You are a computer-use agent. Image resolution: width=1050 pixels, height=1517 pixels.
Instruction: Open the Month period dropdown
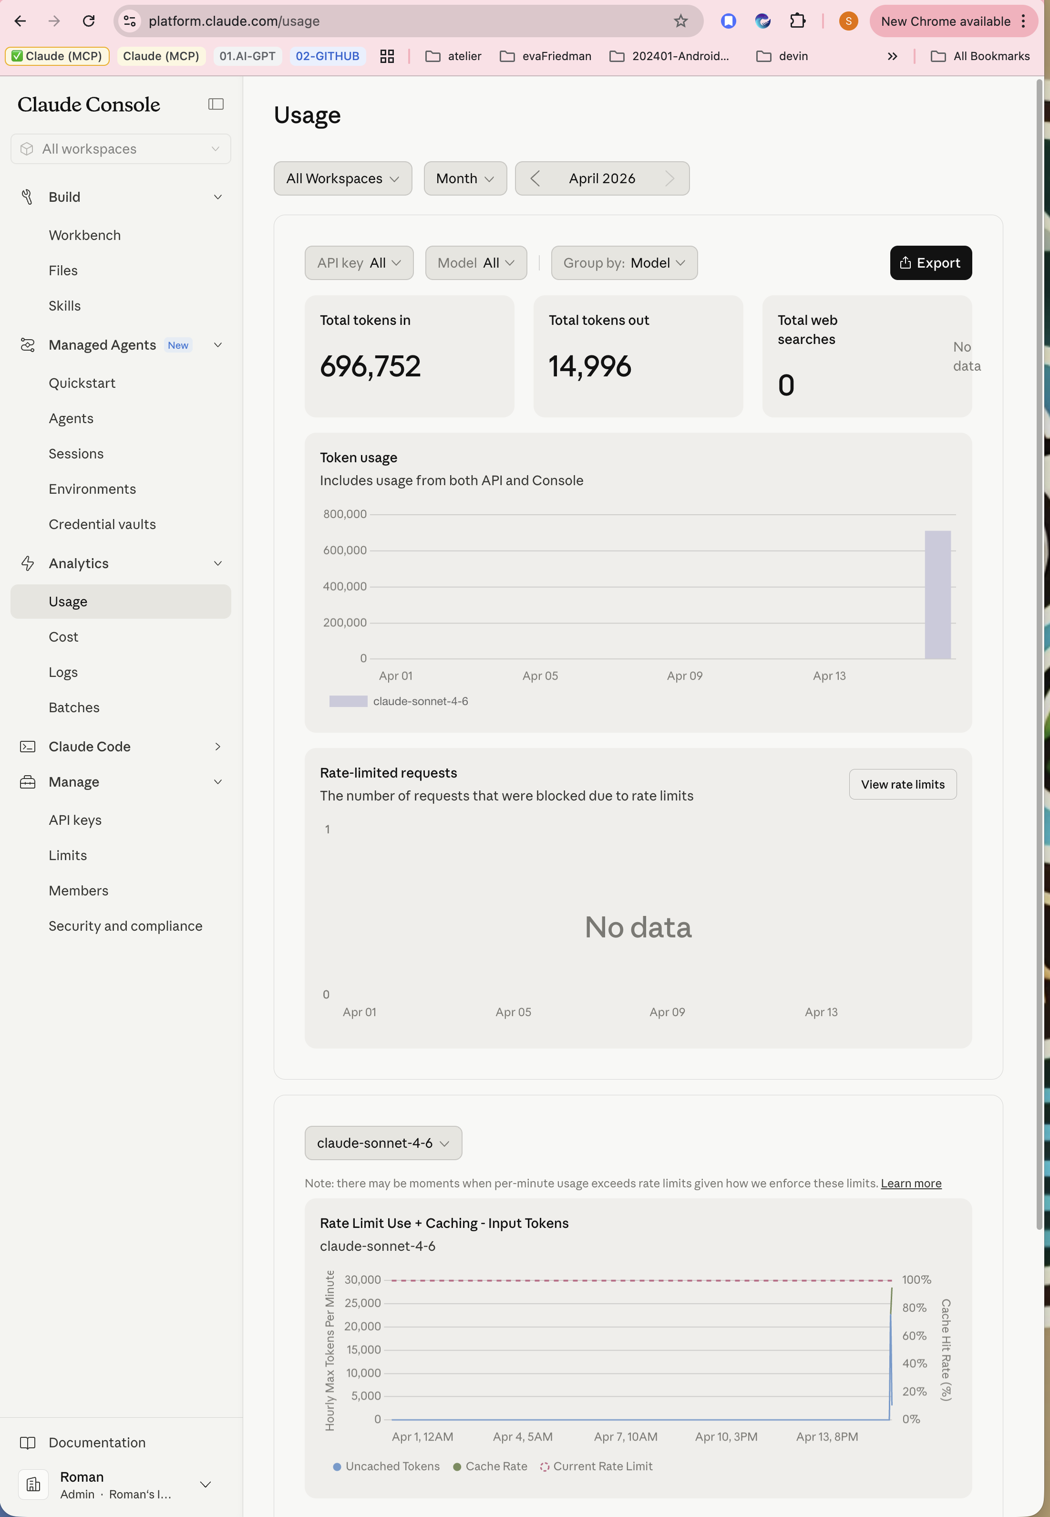point(465,178)
